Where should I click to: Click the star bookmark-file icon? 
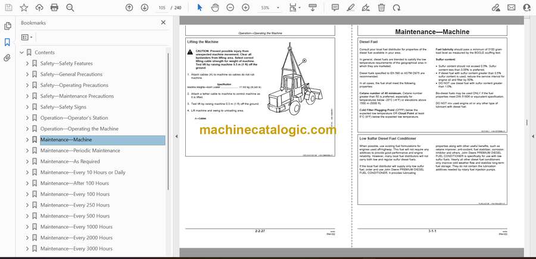[x=24, y=8]
